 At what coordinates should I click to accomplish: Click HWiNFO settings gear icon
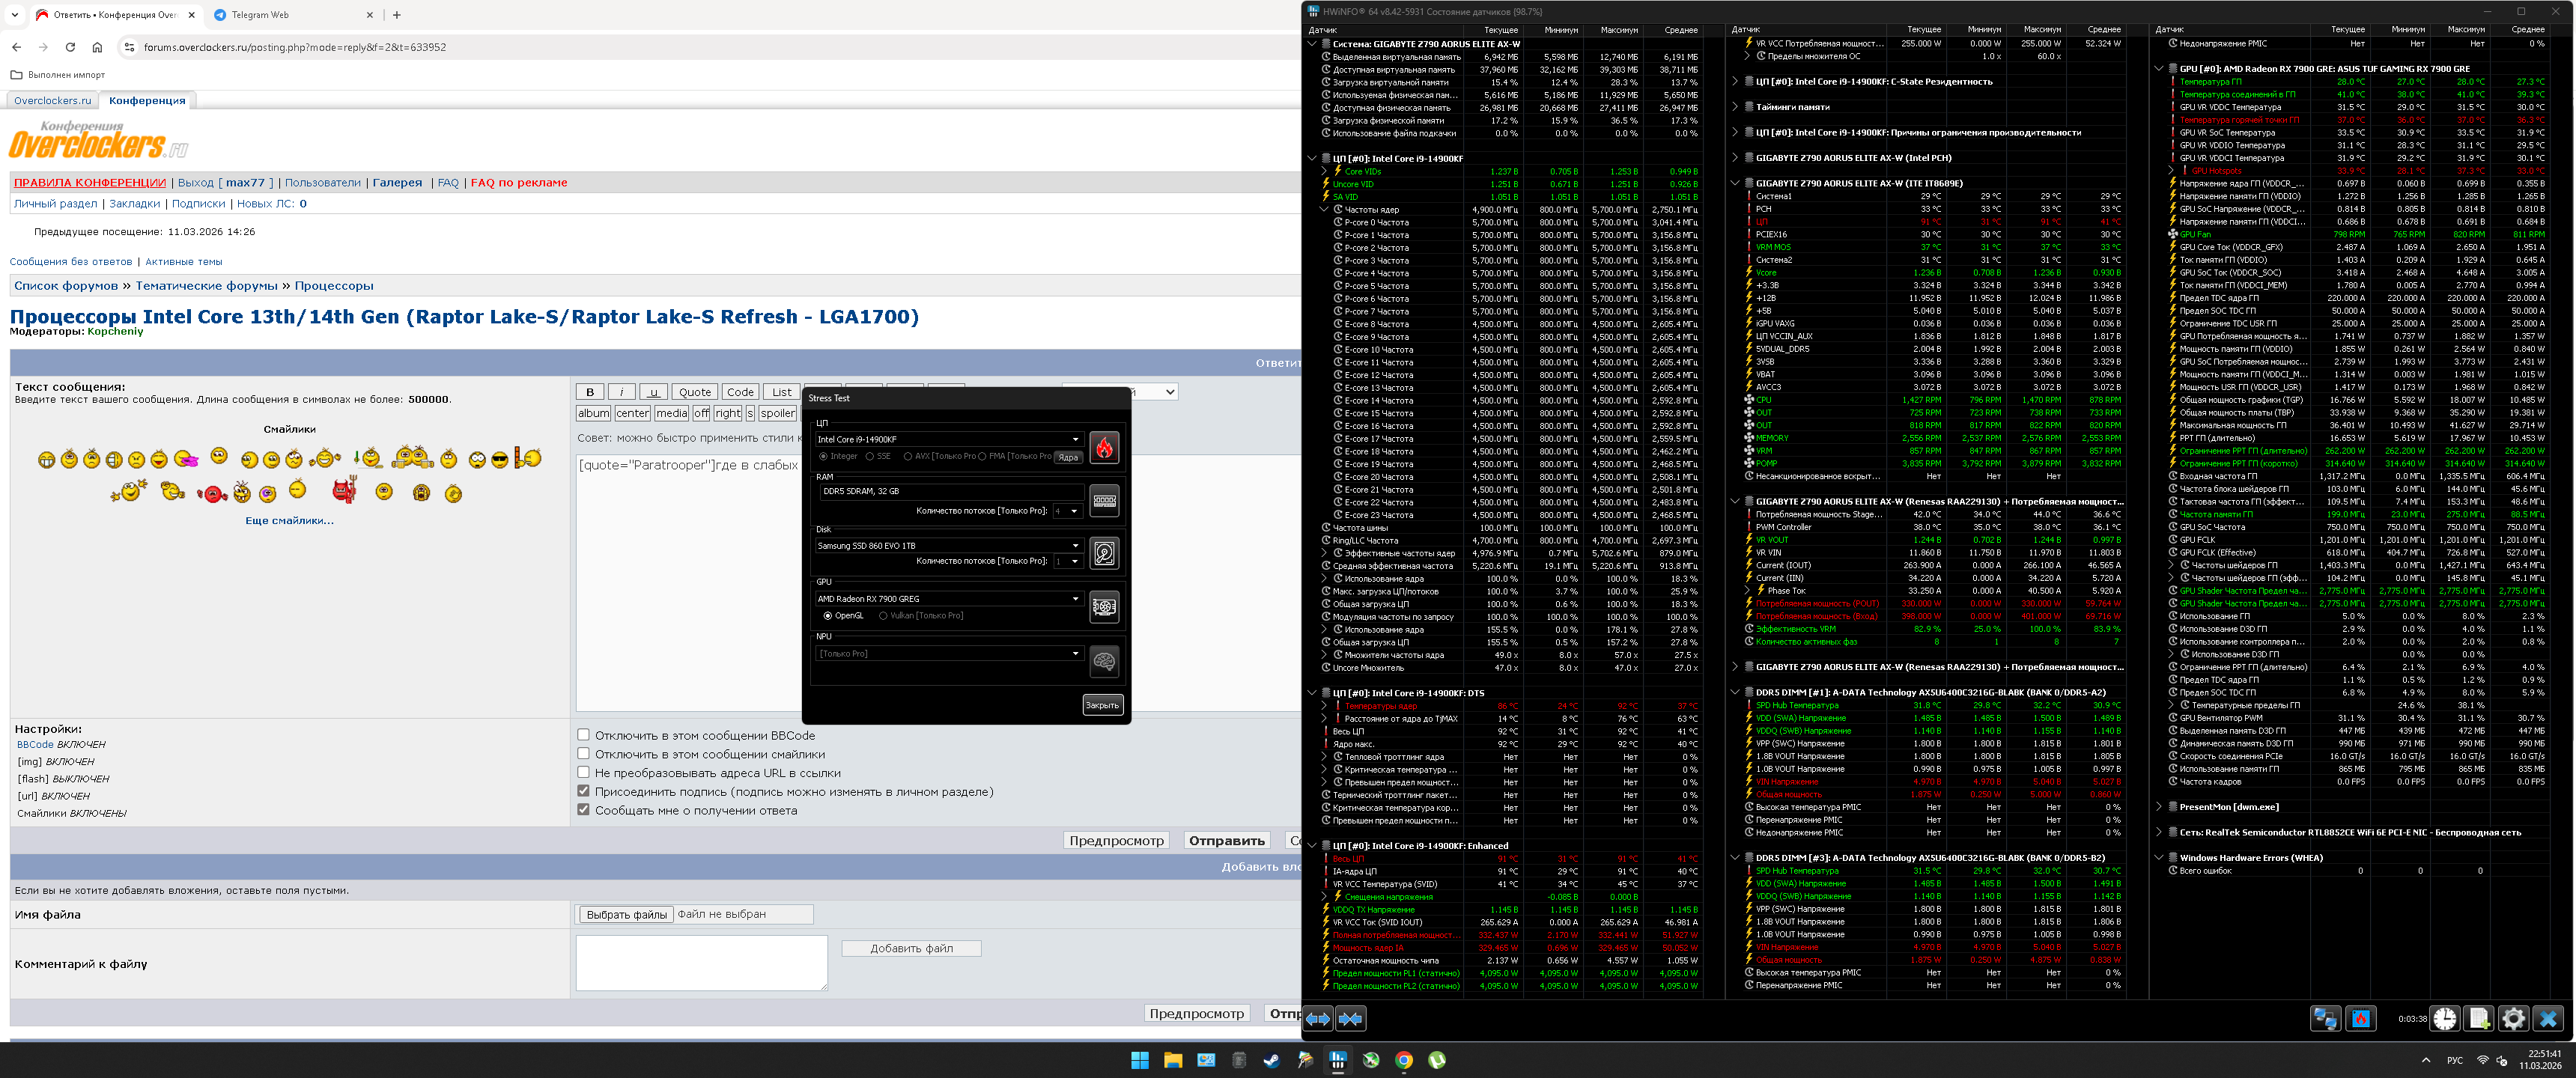pyautogui.click(x=2512, y=1018)
